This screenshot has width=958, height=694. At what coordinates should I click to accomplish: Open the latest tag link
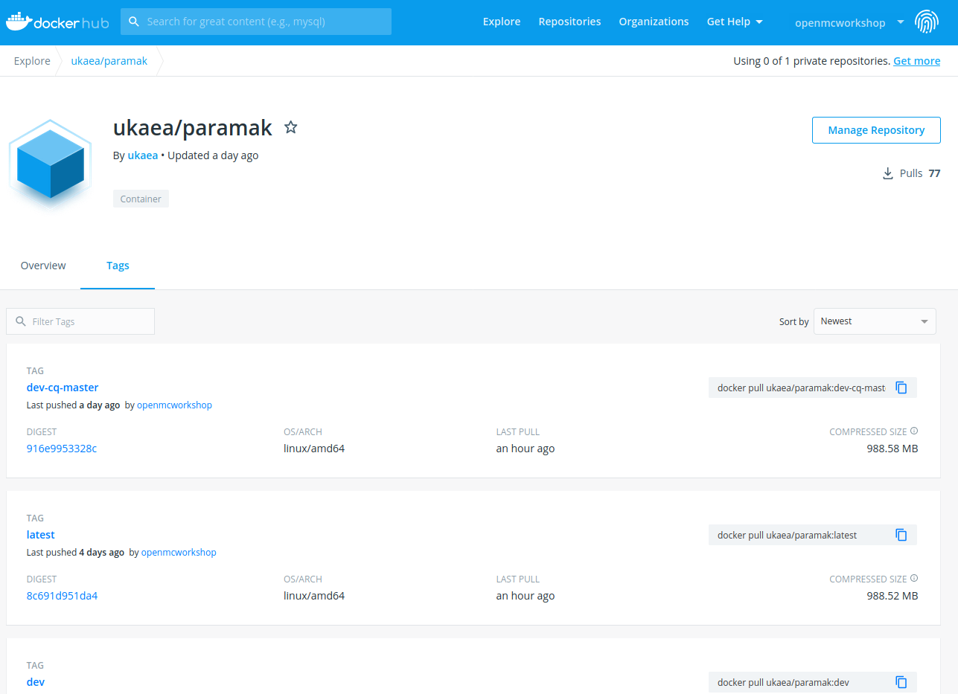point(41,535)
